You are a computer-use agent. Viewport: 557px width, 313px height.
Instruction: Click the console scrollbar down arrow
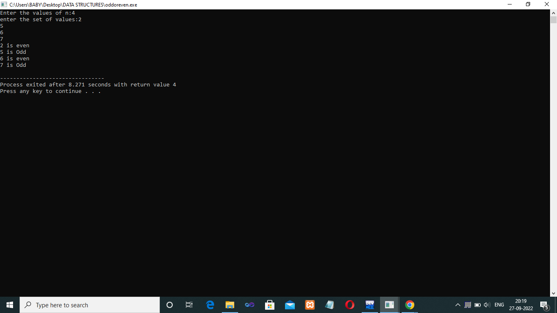[553, 293]
